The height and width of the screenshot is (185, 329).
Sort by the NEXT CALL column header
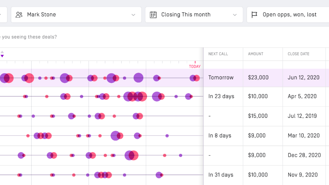click(x=218, y=54)
